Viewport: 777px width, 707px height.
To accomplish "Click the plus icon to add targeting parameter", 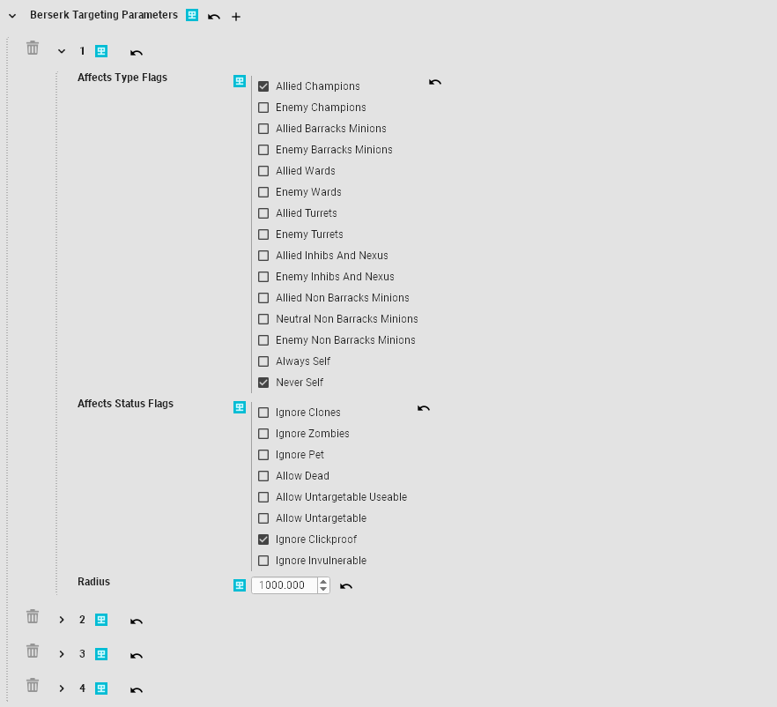I will 236,17.
